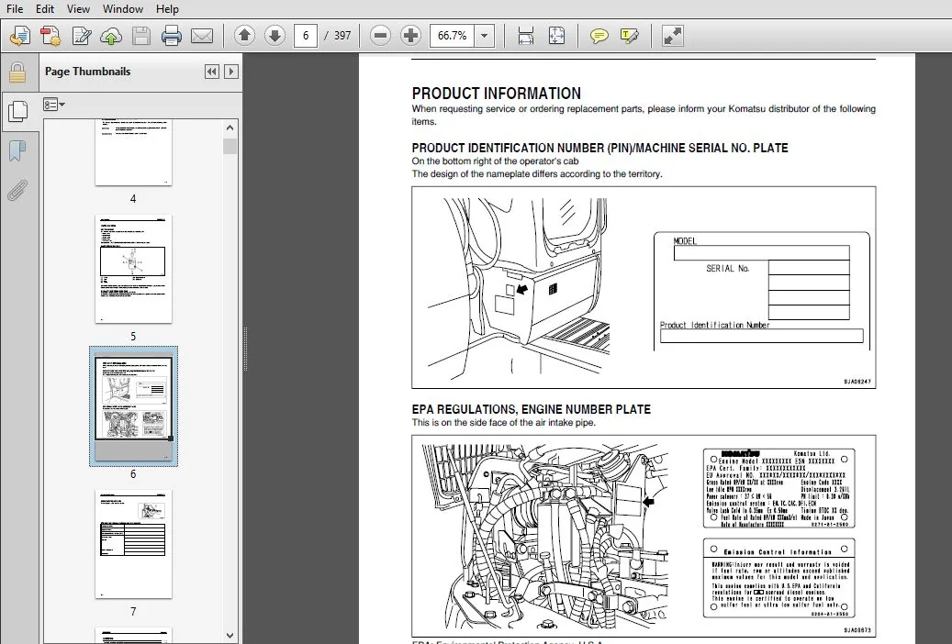This screenshot has height=644, width=952.
Task: Print the document with printer icon
Action: click(x=172, y=36)
